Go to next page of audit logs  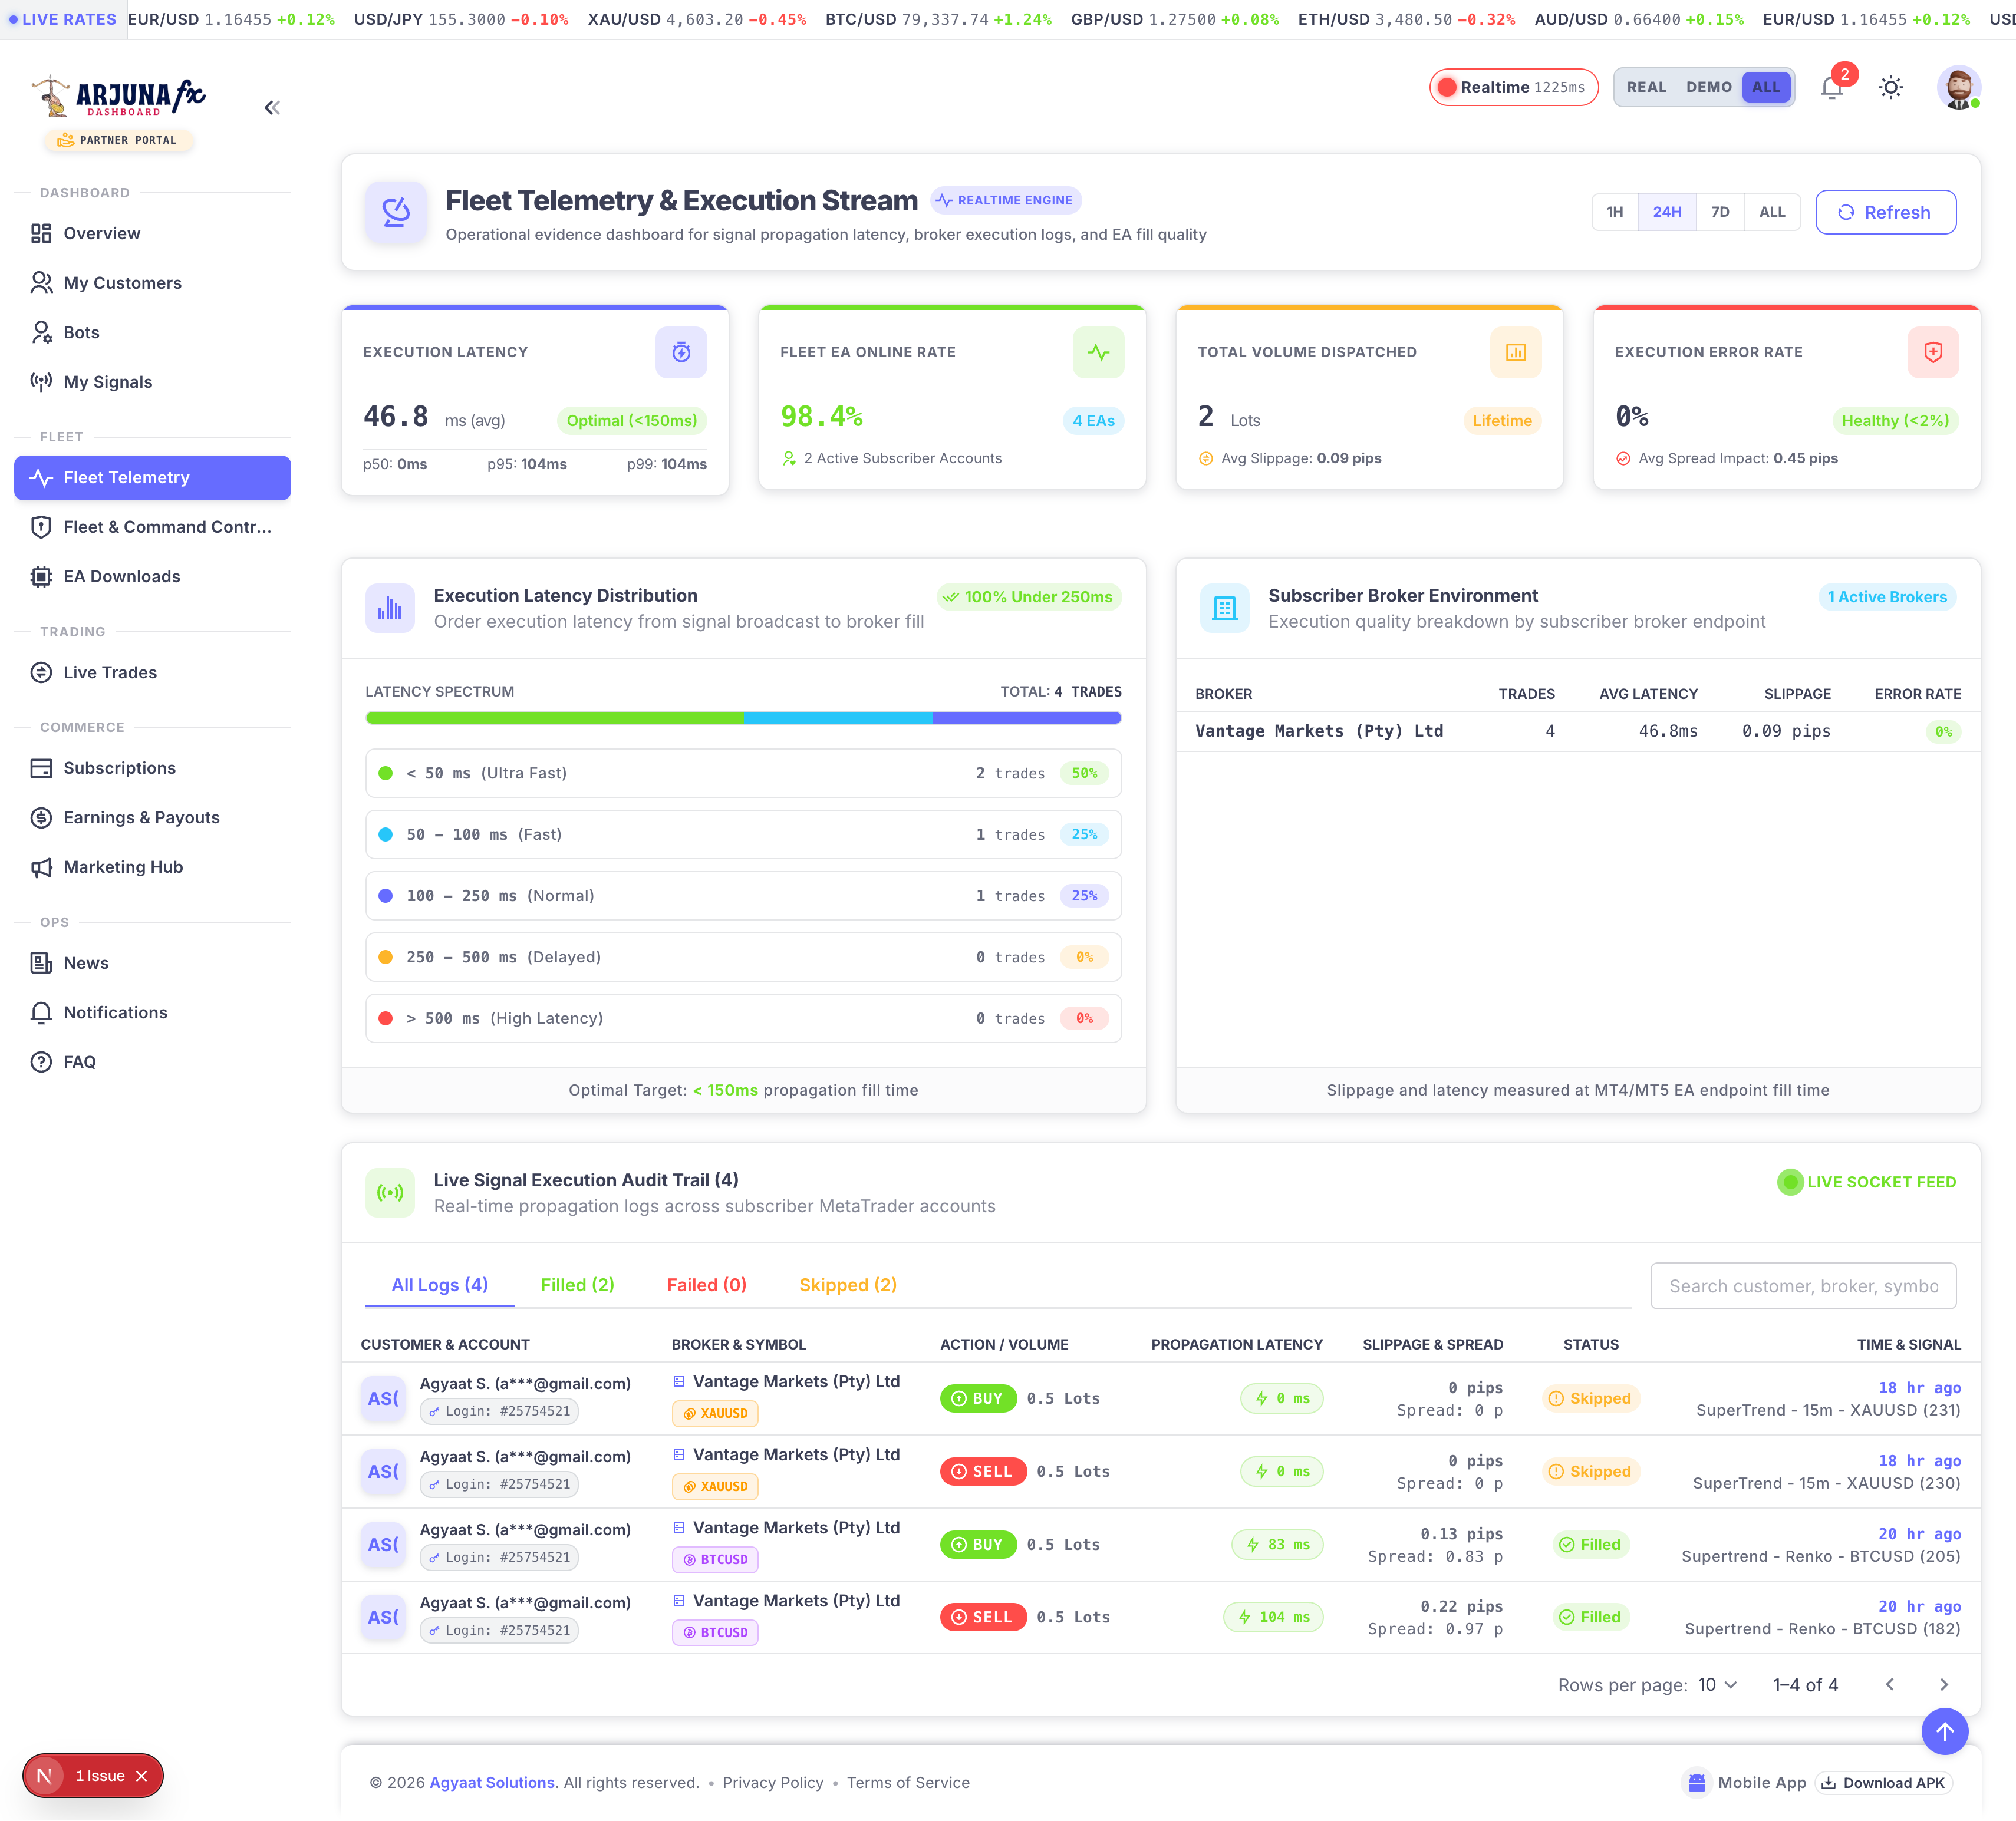1944,1685
